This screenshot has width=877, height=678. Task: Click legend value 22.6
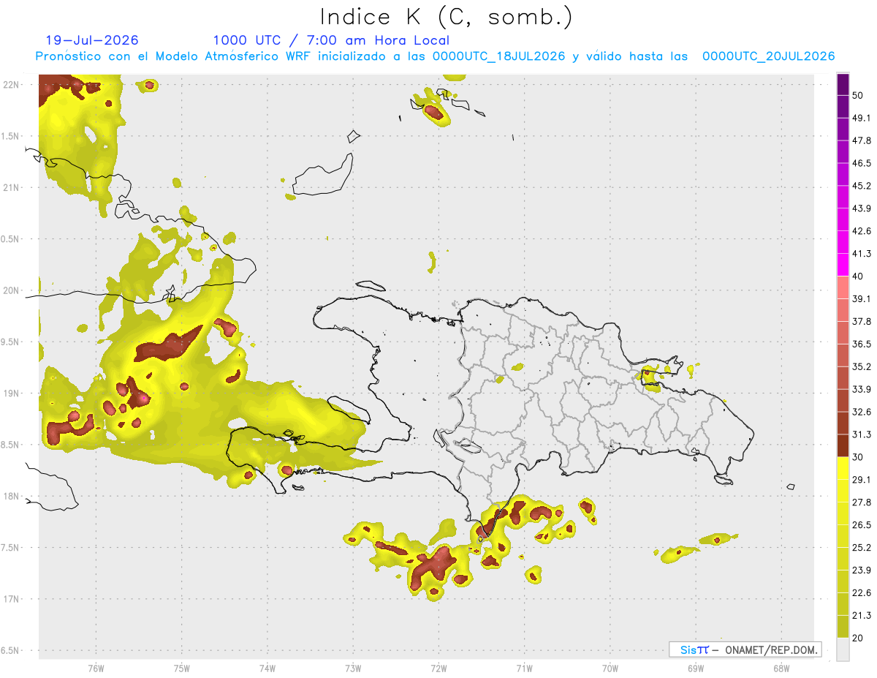[x=862, y=592]
